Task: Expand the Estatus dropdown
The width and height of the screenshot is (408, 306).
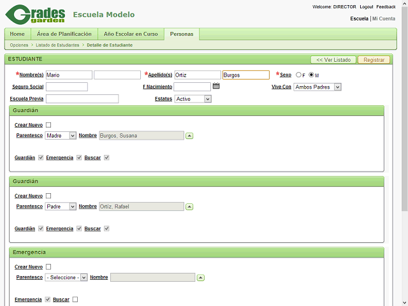Action: tap(193, 99)
